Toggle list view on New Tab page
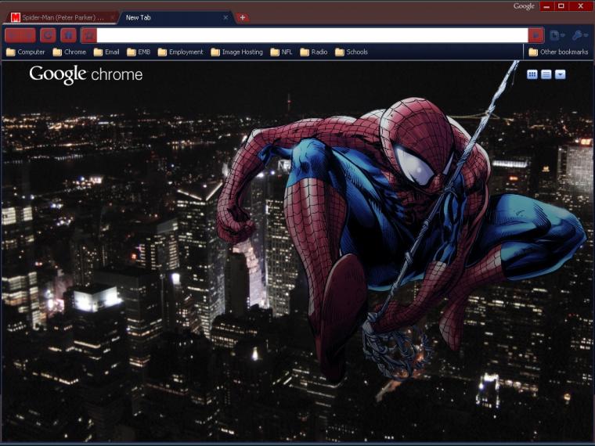595x446 pixels. 546,74
